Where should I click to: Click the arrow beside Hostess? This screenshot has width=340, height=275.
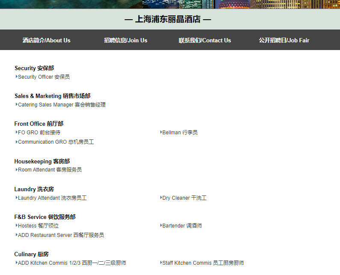(17, 225)
